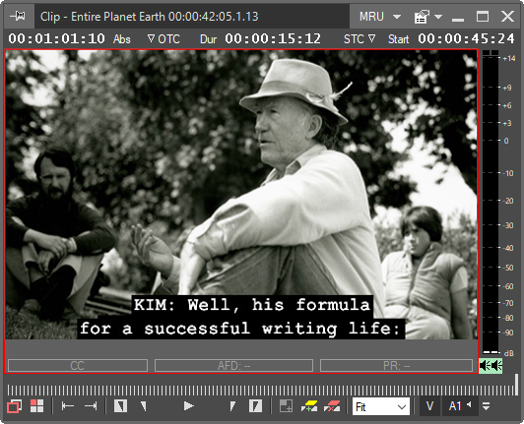
Task: Click the Mark Out button
Action: [255, 406]
